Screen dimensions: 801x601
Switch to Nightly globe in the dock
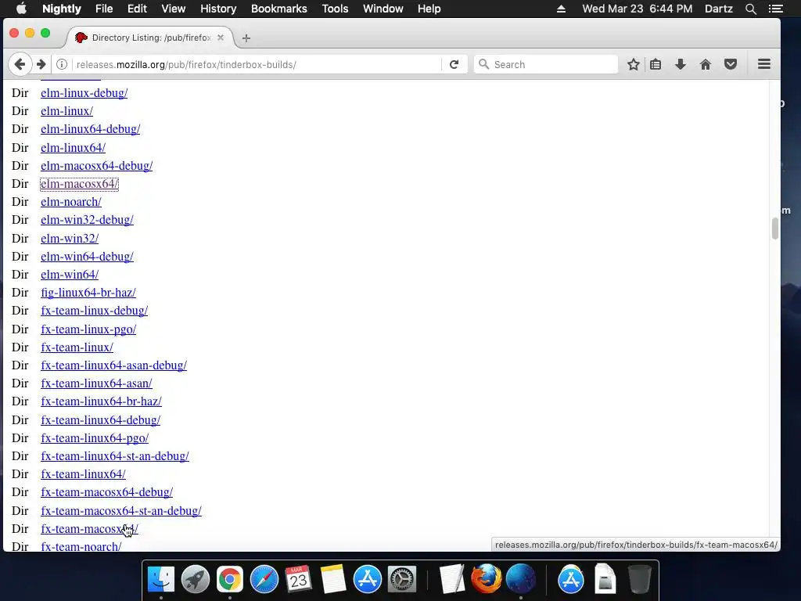pos(521,580)
